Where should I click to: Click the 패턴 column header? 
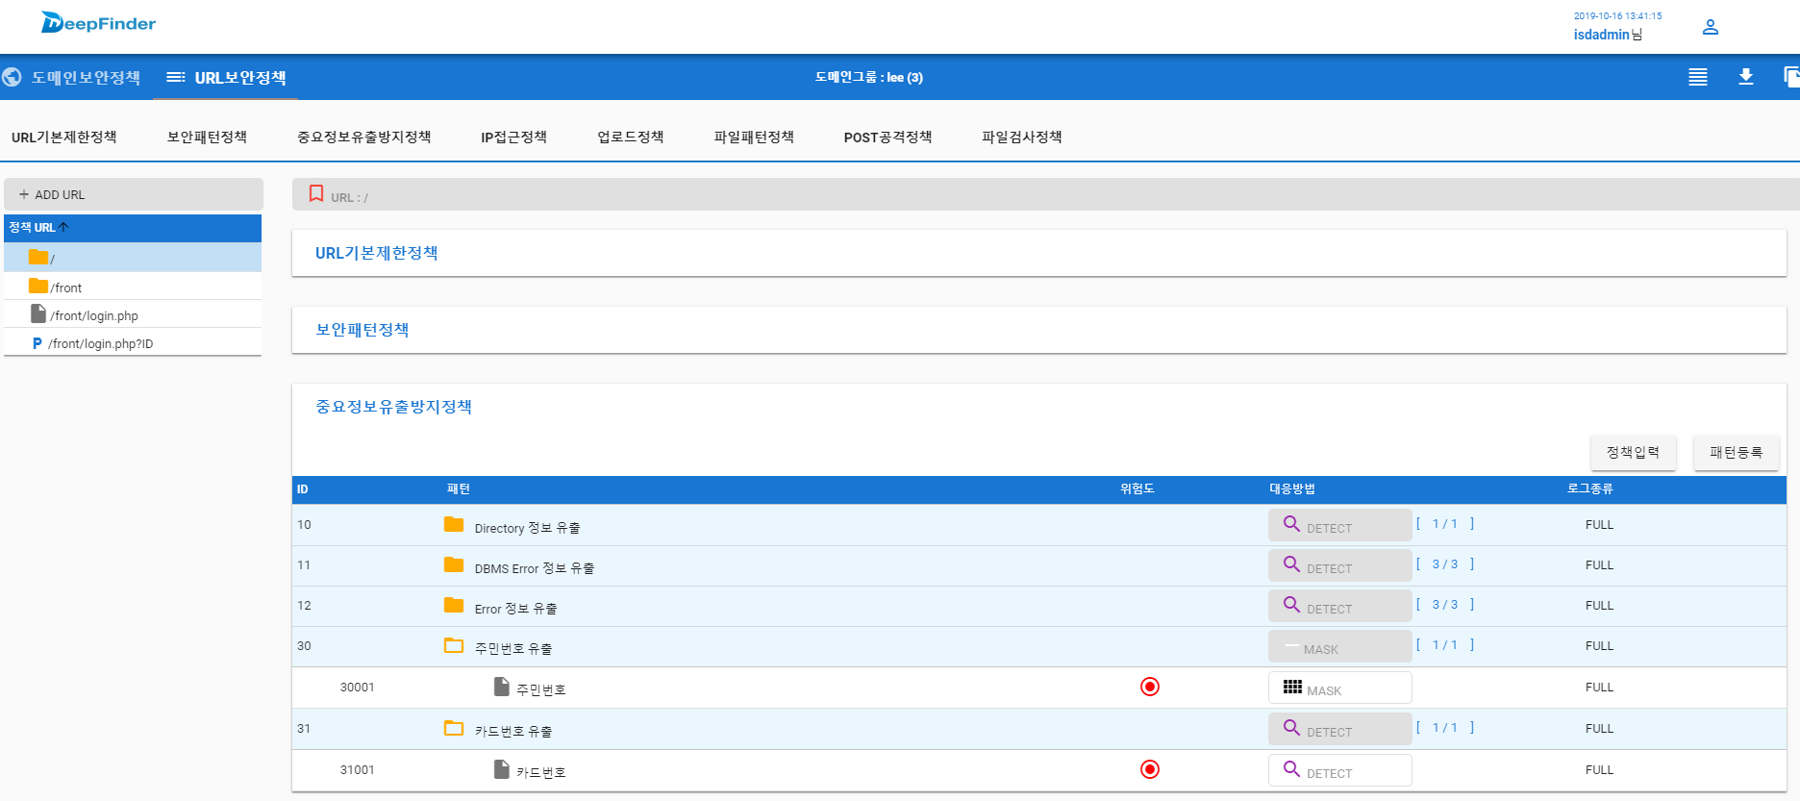coord(459,489)
